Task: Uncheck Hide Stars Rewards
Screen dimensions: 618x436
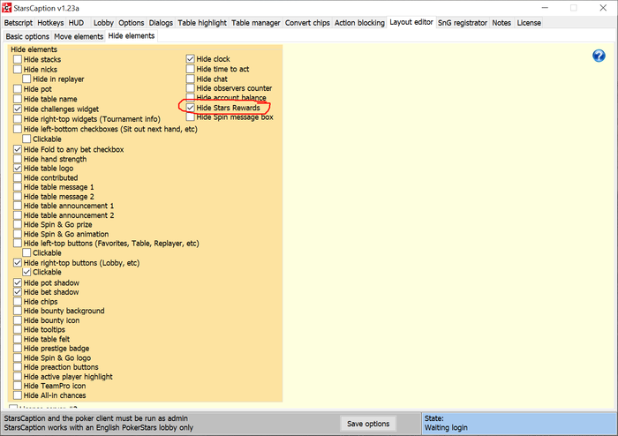Action: tap(191, 108)
